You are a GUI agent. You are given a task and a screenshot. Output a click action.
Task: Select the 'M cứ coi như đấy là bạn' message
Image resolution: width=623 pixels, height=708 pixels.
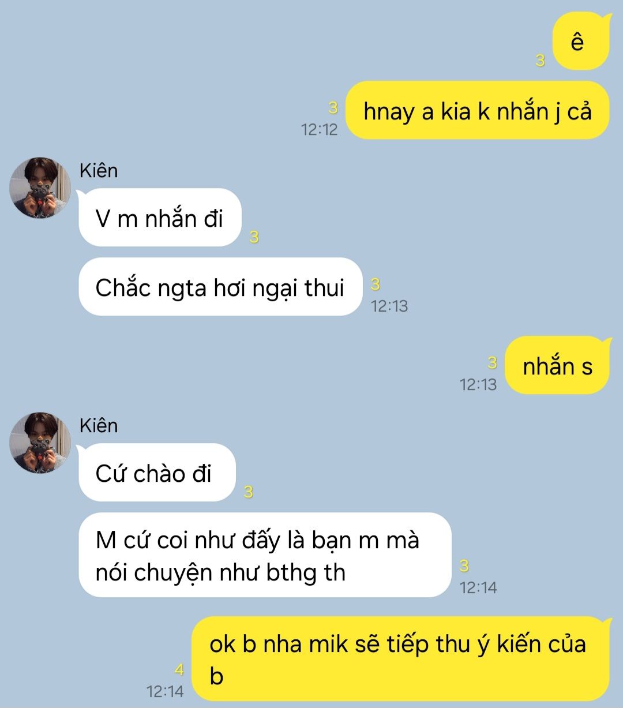click(x=265, y=555)
